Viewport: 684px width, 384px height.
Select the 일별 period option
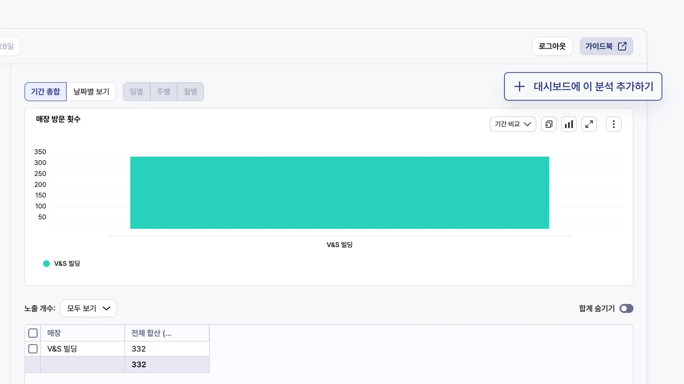pos(136,92)
